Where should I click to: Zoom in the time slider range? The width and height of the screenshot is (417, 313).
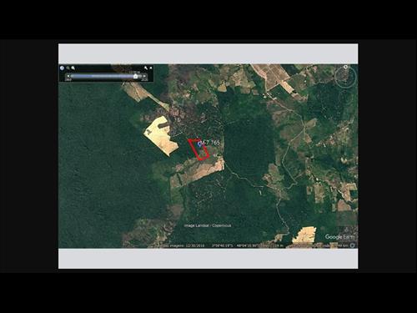pyautogui.click(x=73, y=68)
